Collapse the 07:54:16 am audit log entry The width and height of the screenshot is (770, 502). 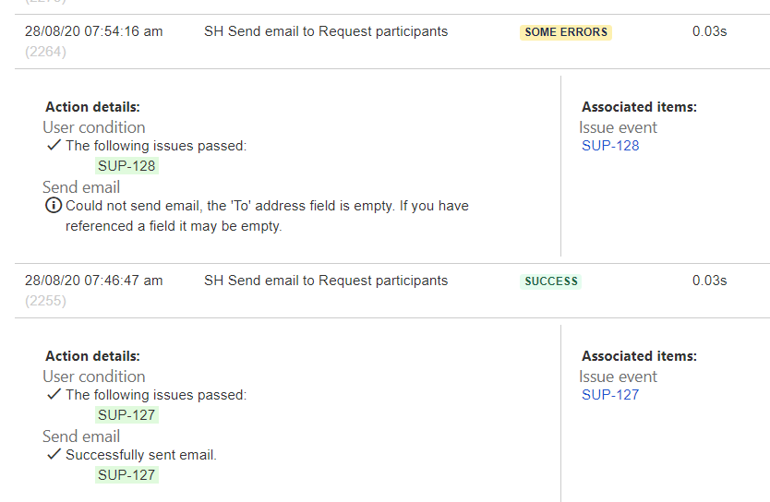(392, 42)
